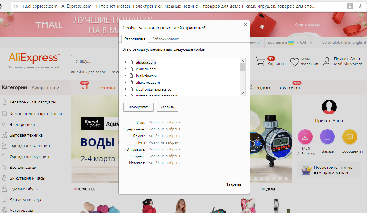Open the shopping cart icon
This screenshot has height=213, width=367.
(x=260, y=61)
